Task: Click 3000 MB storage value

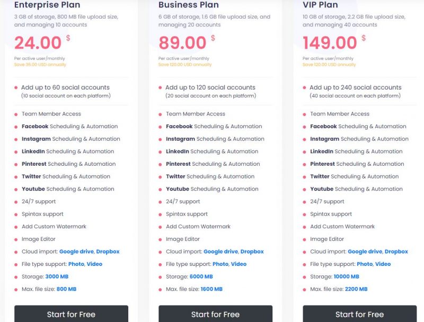Action: click(57, 276)
